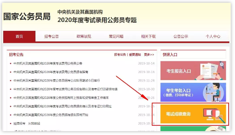Open the 首页 navigation tab
The image size is (235, 135).
tap(19, 36)
